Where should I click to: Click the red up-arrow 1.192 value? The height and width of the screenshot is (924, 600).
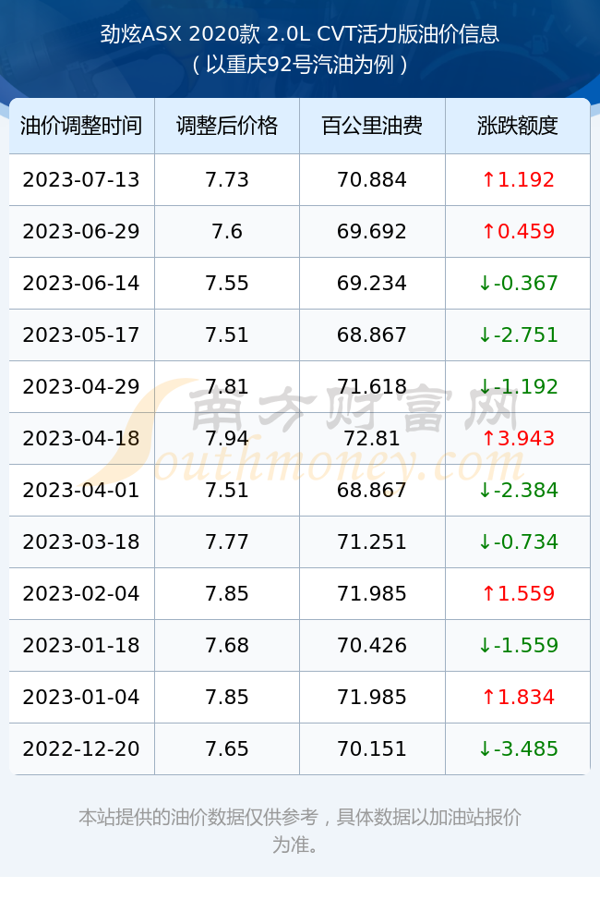click(518, 180)
